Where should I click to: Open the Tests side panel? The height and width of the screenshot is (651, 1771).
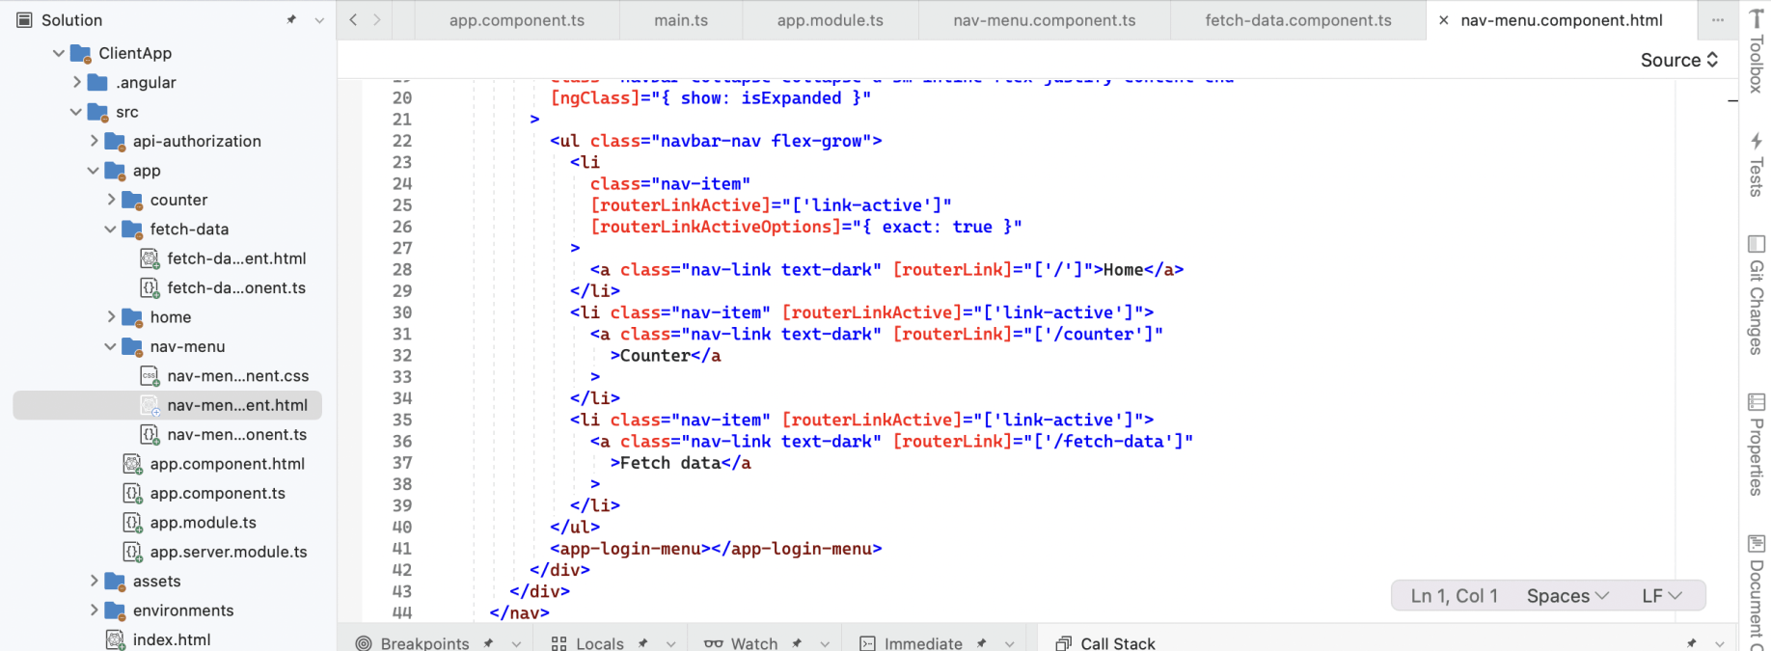pos(1756,164)
